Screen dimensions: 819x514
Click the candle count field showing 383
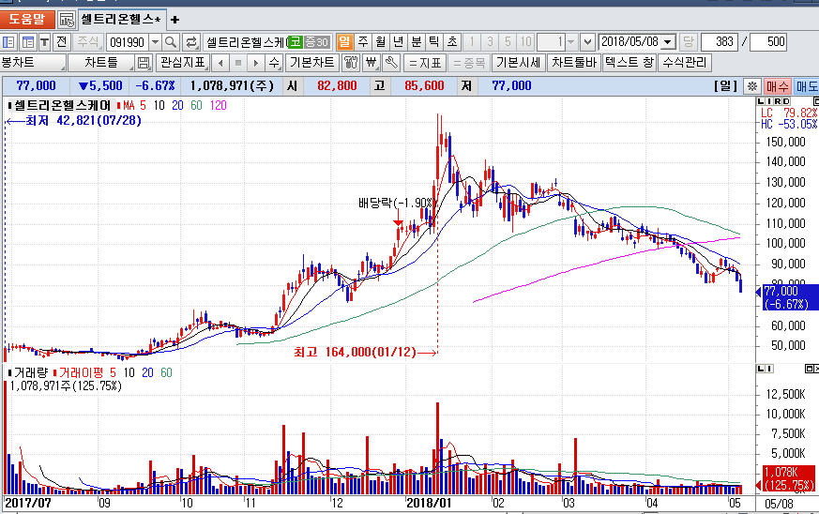(x=720, y=42)
